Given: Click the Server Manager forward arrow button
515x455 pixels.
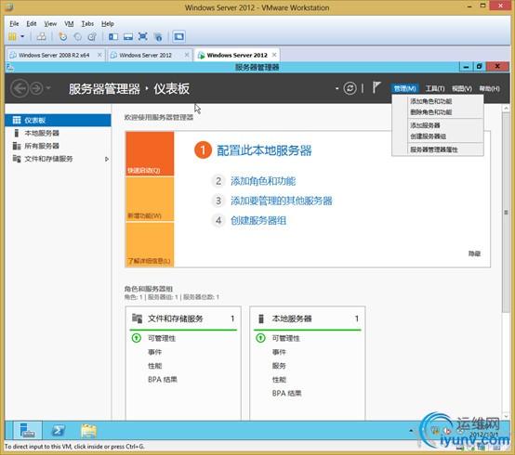Looking at the screenshot, I should tap(36, 88).
